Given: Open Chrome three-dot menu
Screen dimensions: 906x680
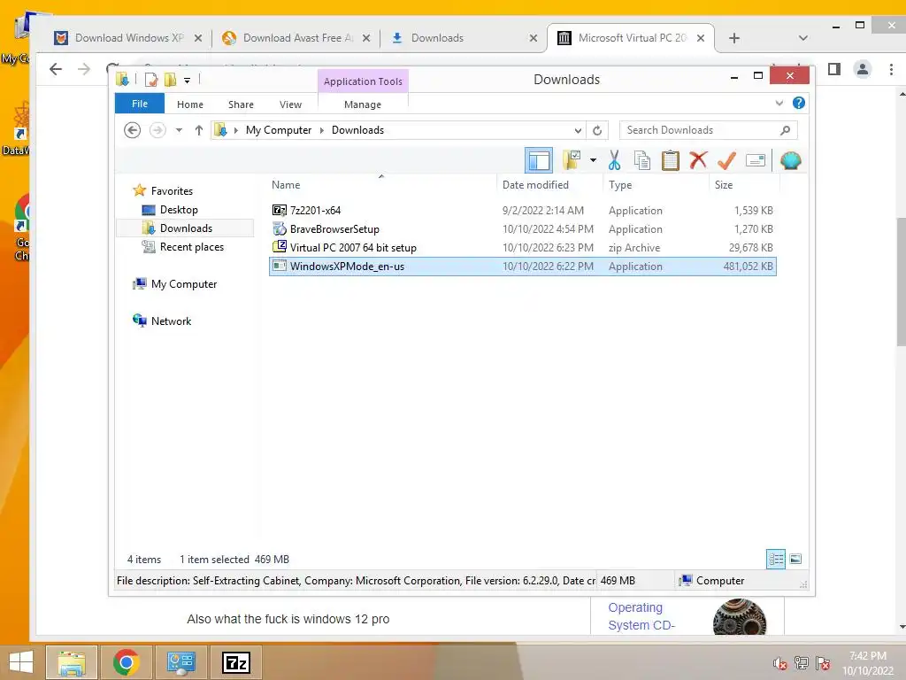Looking at the screenshot, I should click(891, 69).
